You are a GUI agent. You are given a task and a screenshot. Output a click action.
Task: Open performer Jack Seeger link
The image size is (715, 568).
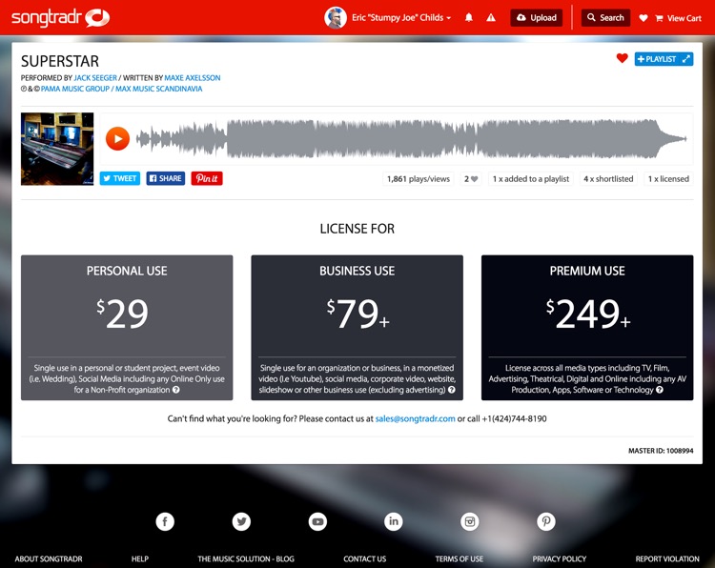tap(95, 78)
